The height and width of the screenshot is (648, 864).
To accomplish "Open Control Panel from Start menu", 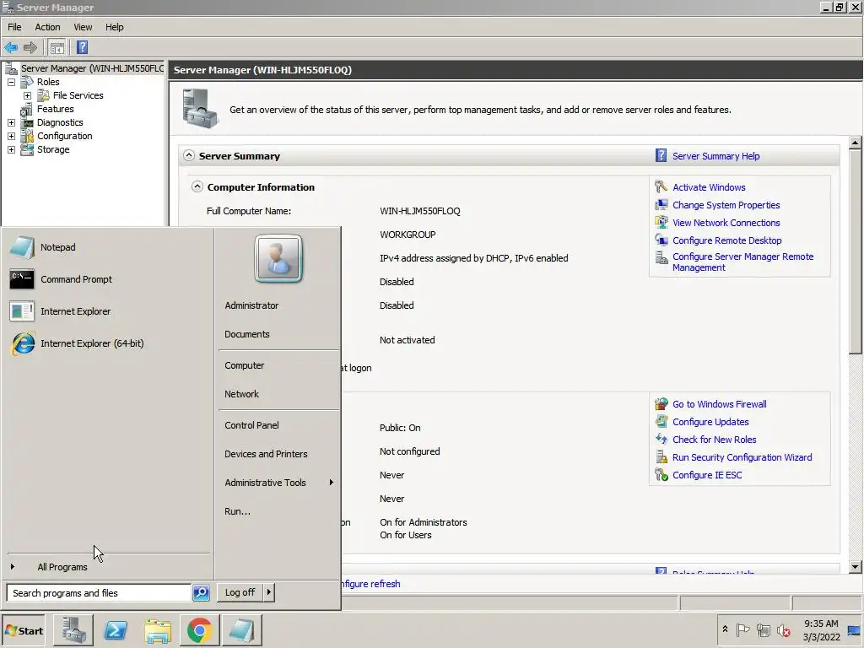I will coord(251,425).
